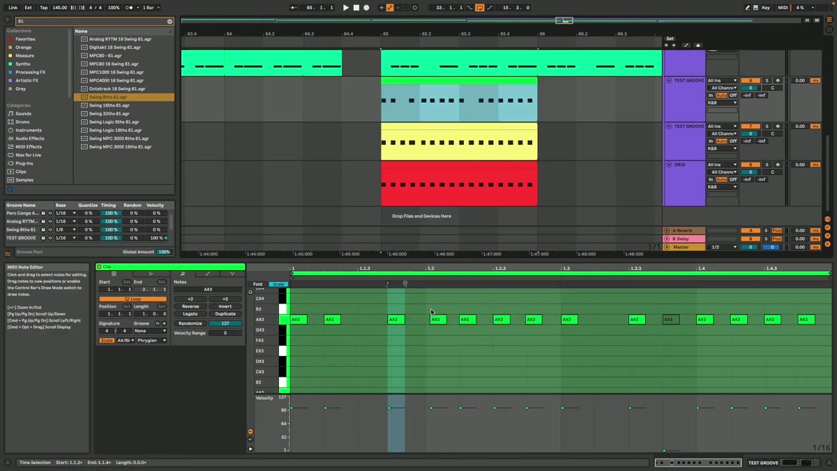Select Samples category in browser
This screenshot has width=837, height=471.
coord(24,180)
